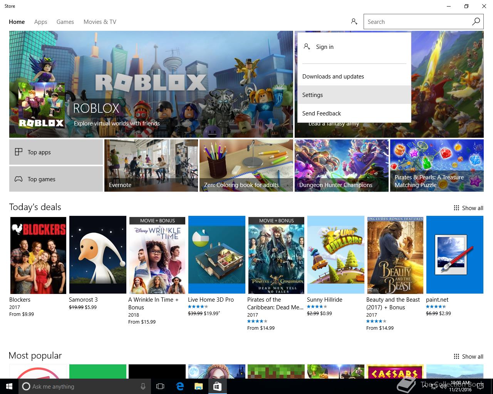Switch to the Apps tab
Screen dimensions: 493x394
click(x=40, y=22)
